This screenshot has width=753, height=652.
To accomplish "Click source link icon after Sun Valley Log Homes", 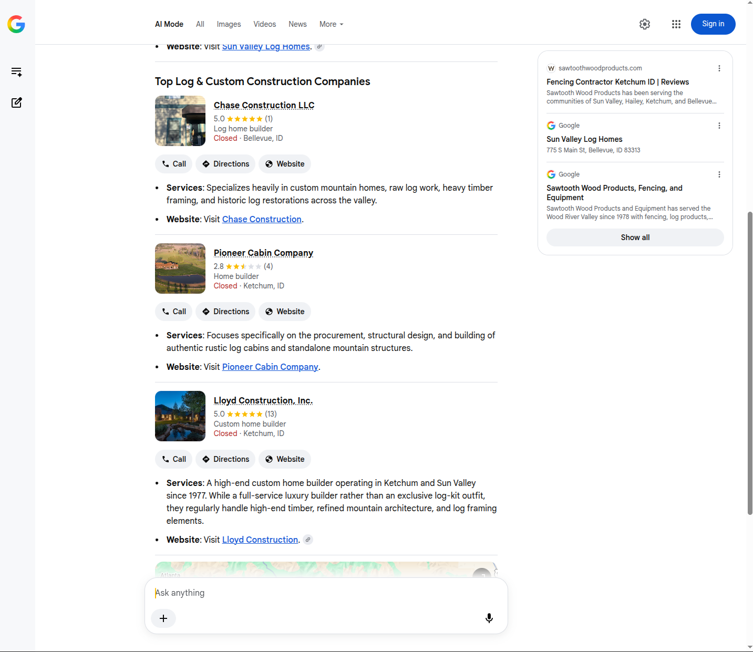I will click(319, 47).
